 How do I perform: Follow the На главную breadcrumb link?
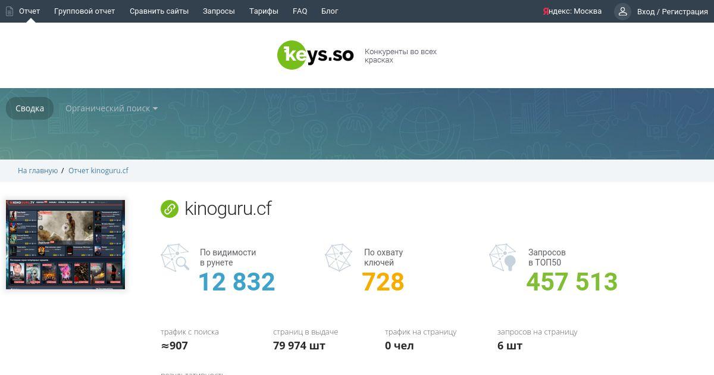[x=37, y=171]
